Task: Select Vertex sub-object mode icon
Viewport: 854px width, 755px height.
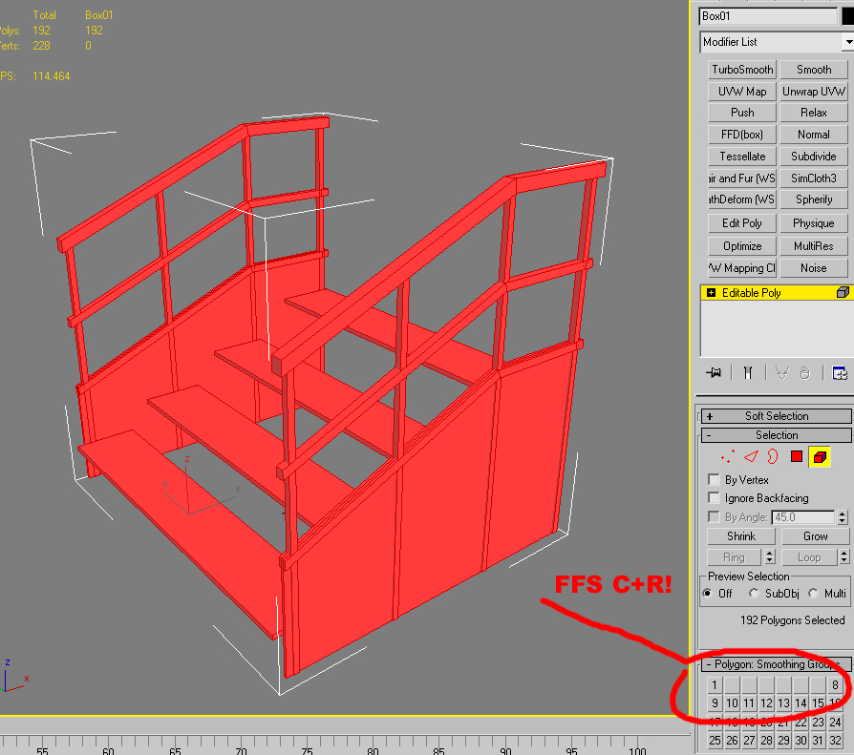Action: tap(727, 457)
